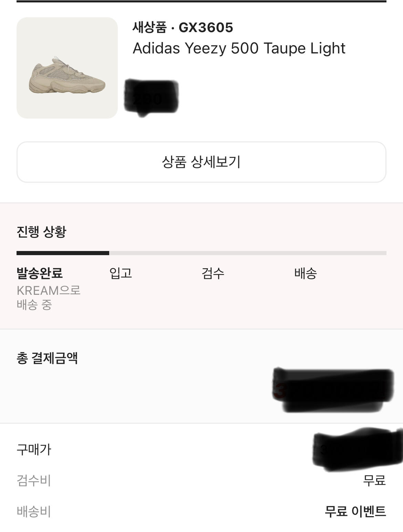Tap the KREAM으로 배송 중 status text
This screenshot has height=532, width=403.
[x=49, y=298]
